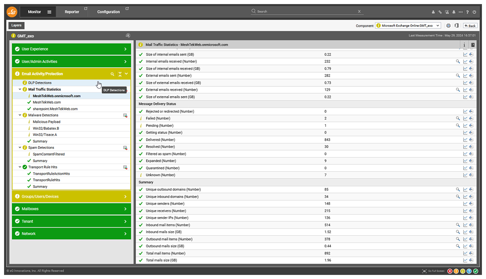Click history icon for Unknown (Number) row

click(x=471, y=175)
